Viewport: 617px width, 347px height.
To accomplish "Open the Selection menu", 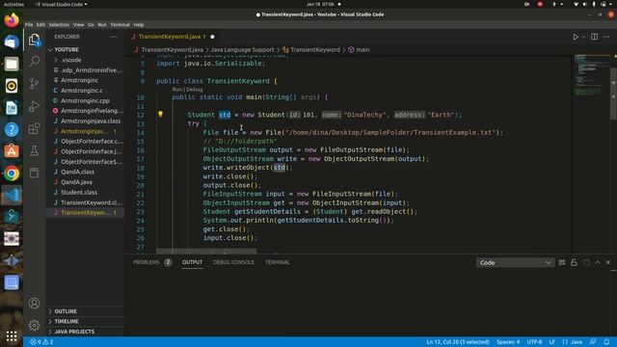I will click(x=59, y=24).
